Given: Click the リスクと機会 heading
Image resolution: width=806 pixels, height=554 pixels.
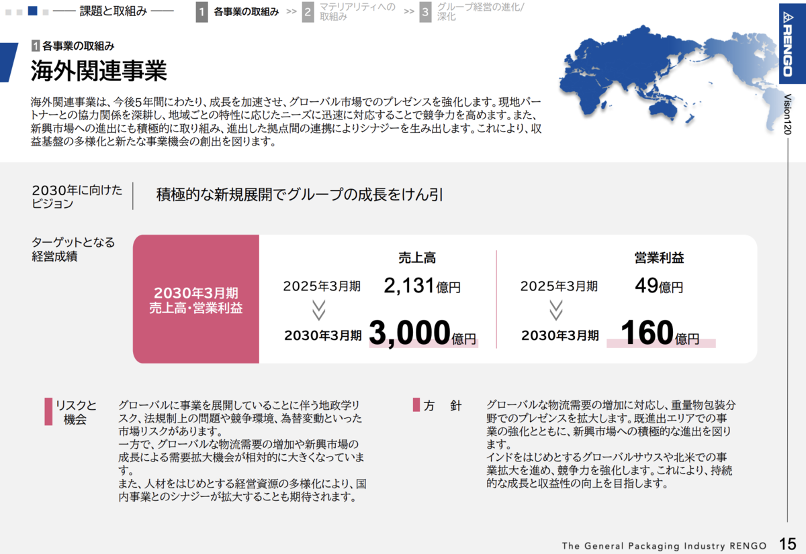Looking at the screenshot, I should click(x=76, y=412).
